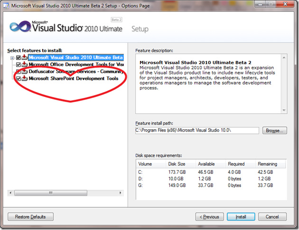Viewport: 299px width, 230px height.
Task: Click the Required column header
Action: coord(240,164)
